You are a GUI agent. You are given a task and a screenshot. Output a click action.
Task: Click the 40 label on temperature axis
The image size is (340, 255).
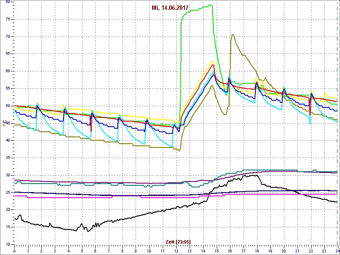[7, 141]
